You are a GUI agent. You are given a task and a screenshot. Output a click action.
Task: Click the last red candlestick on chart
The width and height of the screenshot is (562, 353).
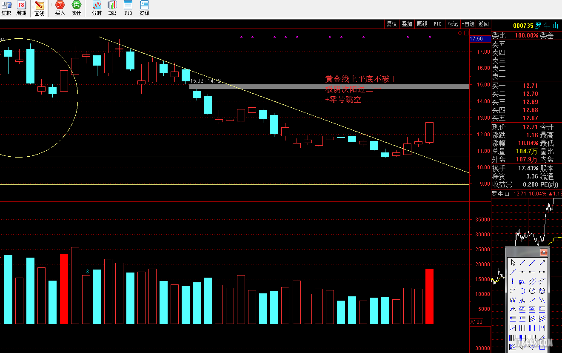point(430,132)
